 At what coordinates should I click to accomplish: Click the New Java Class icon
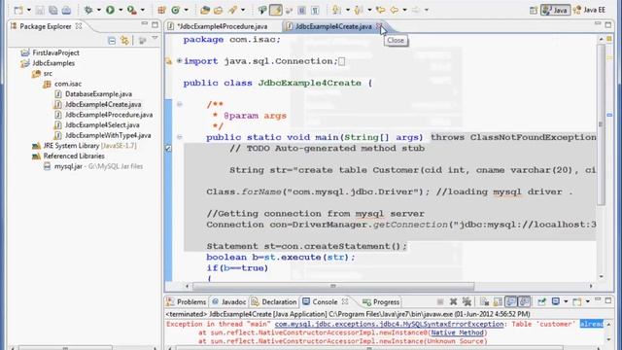[x=175, y=10]
